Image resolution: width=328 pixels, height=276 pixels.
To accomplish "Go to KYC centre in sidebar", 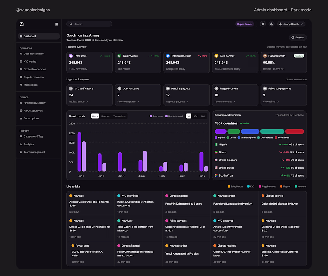I will 28,61.
